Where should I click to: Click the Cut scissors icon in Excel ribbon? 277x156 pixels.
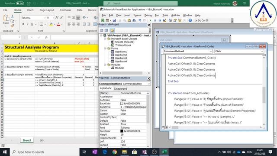13,16
